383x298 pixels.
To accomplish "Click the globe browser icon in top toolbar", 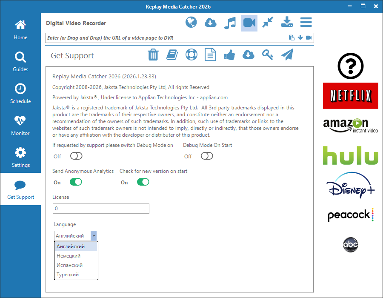I will 191,23.
